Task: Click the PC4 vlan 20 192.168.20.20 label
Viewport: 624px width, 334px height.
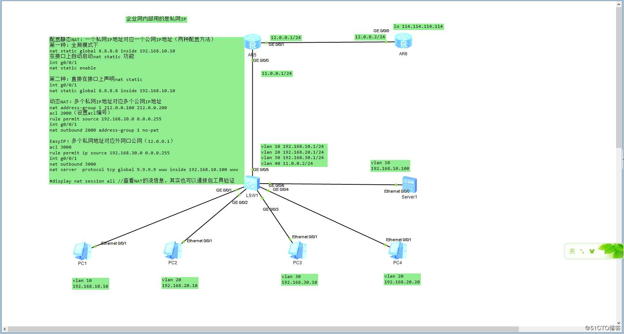Action: click(x=402, y=279)
